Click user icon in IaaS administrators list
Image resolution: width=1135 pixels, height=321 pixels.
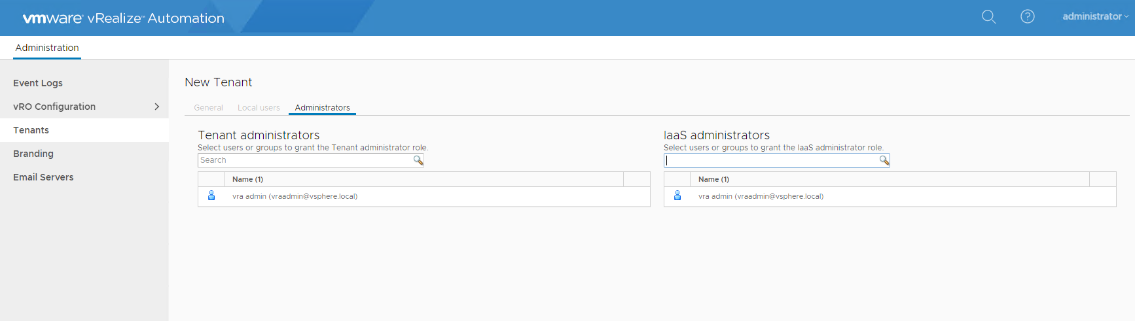tap(677, 195)
